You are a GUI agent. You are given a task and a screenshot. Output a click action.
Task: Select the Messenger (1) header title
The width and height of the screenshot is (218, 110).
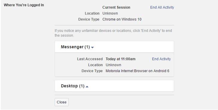pos(75,47)
